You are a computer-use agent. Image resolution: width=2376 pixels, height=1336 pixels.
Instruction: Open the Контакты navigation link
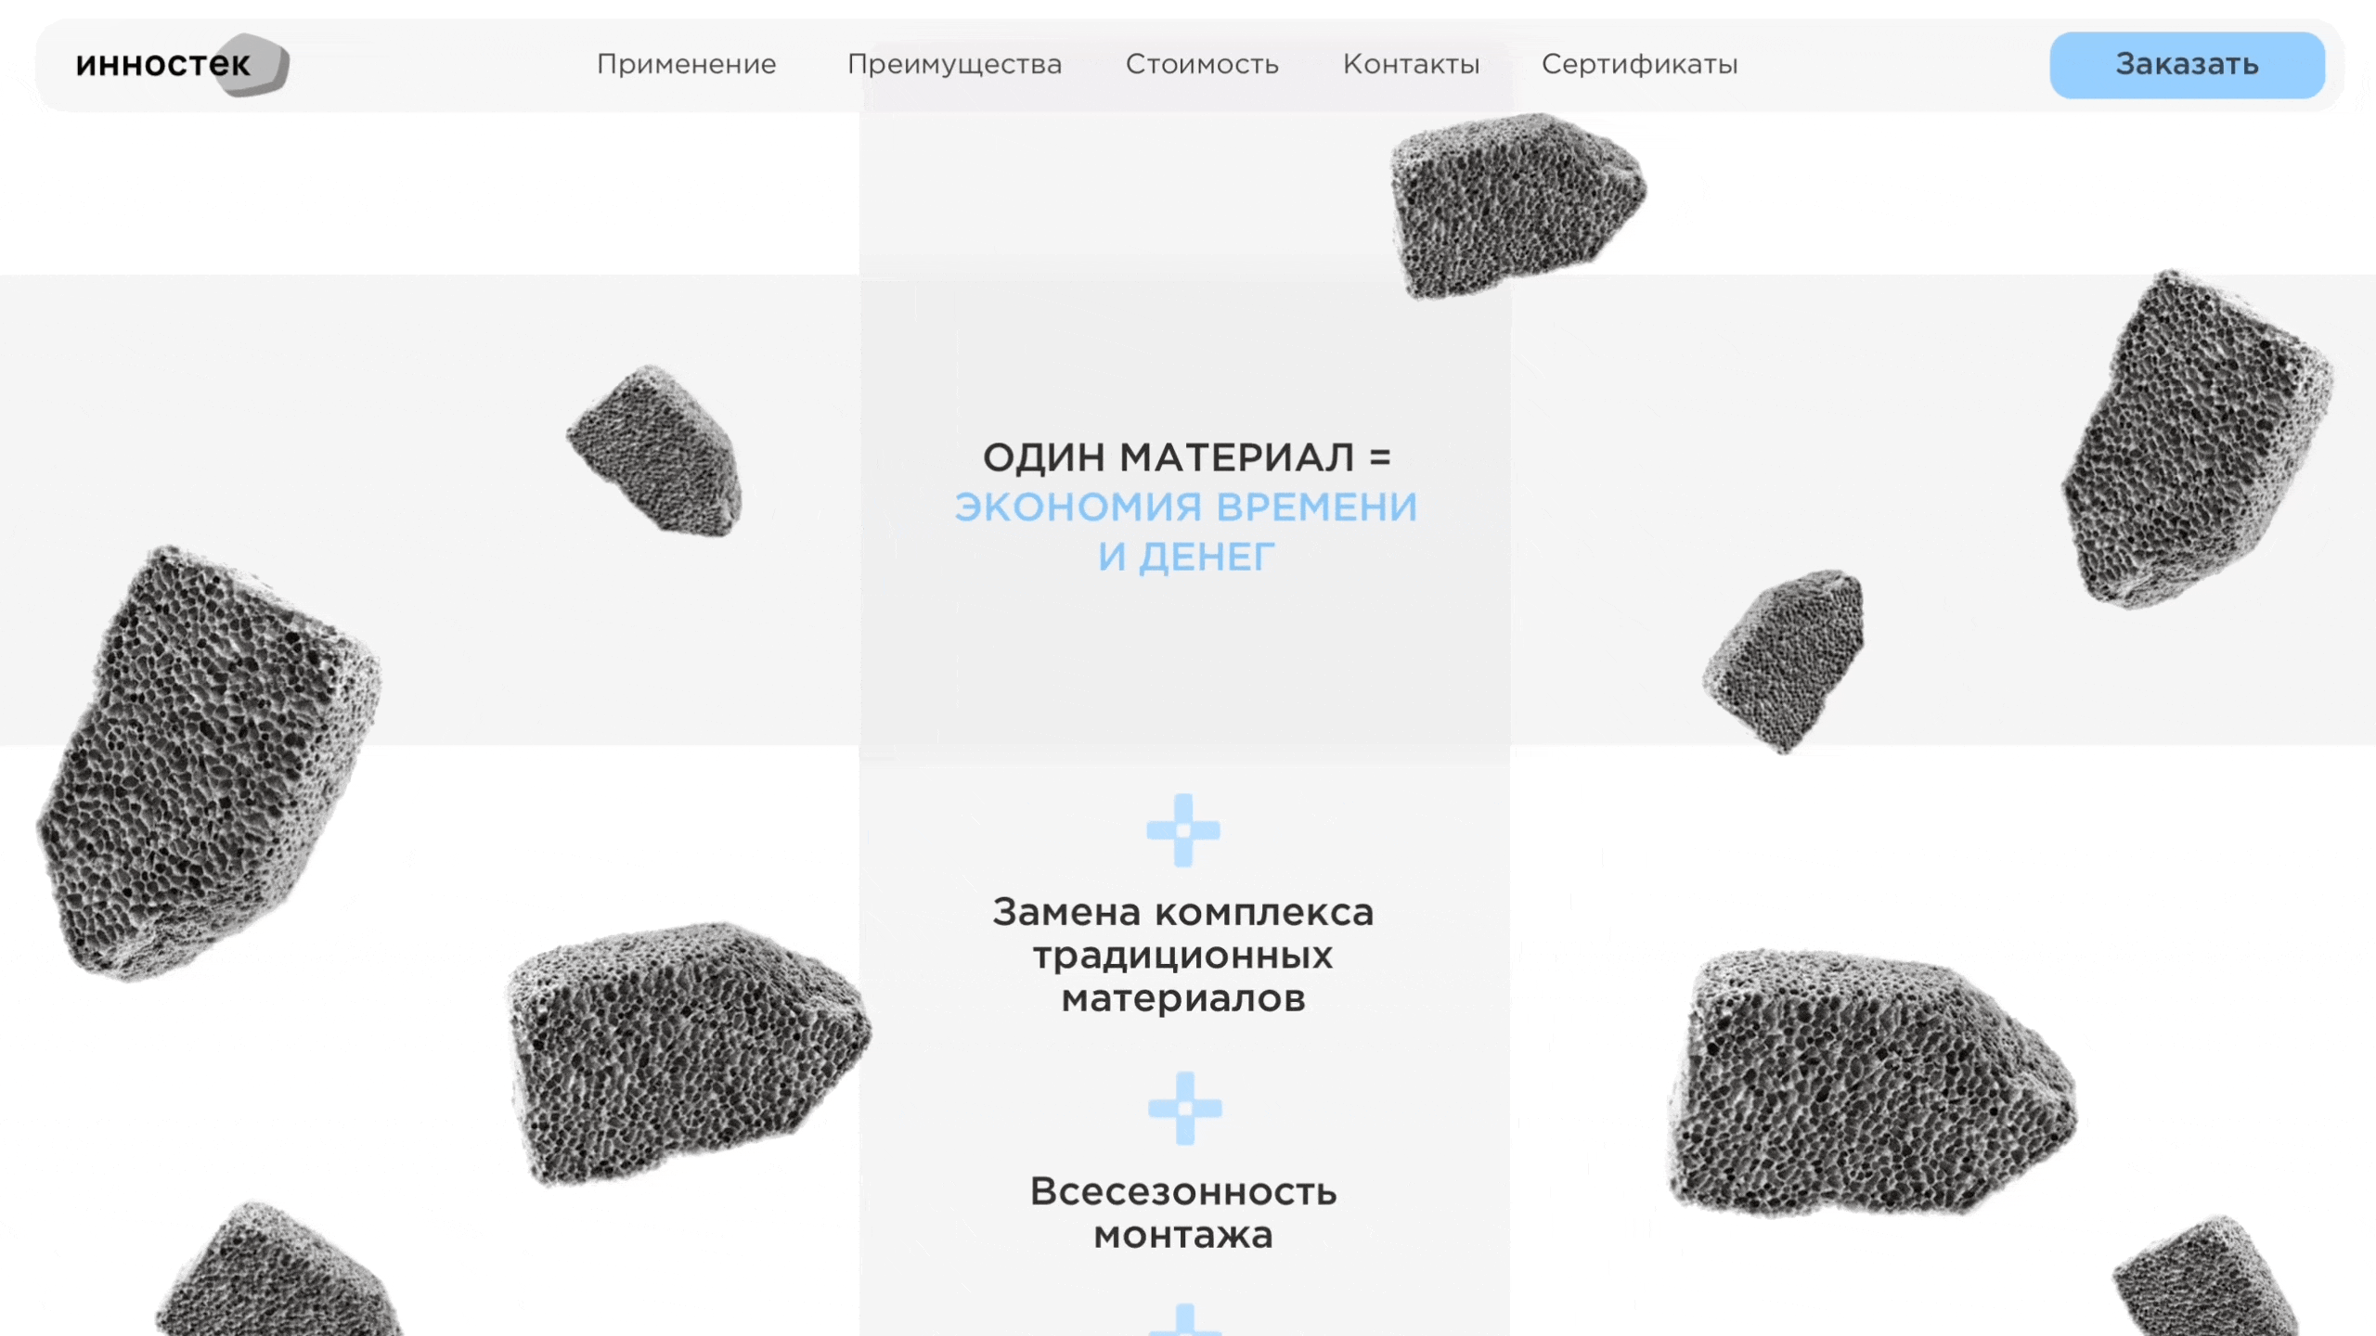pos(1411,65)
